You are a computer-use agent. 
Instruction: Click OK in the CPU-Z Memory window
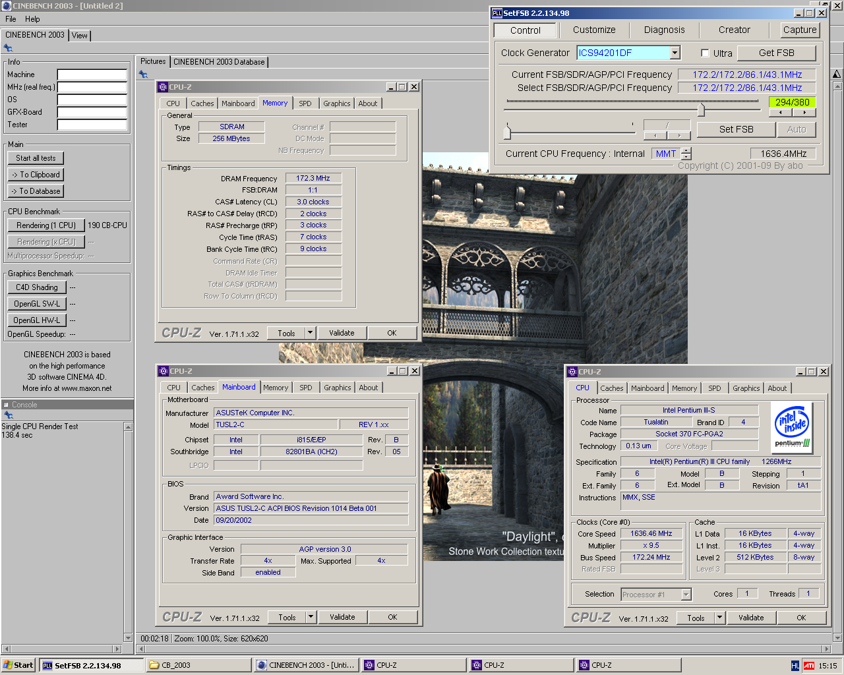[x=392, y=333]
